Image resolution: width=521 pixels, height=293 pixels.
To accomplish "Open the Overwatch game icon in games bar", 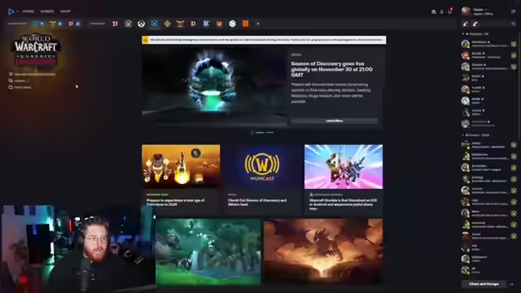I will 141,24.
